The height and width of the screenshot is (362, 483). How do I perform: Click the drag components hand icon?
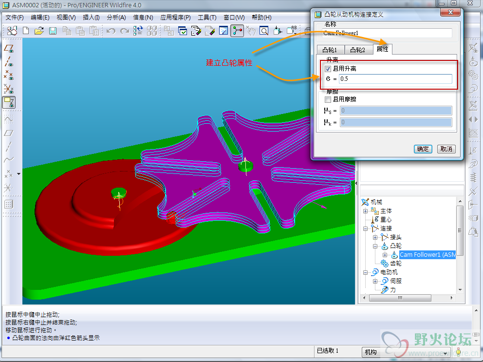pos(251,31)
